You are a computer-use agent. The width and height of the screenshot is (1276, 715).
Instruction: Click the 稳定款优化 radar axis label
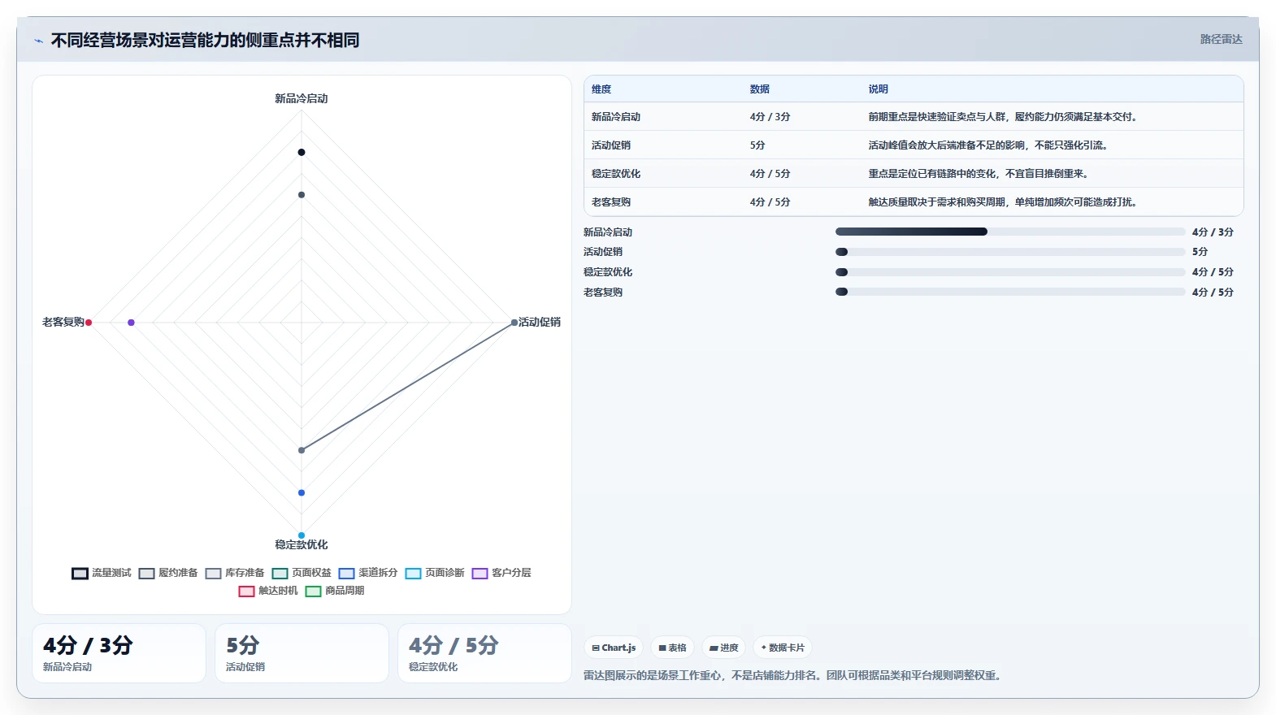point(302,545)
